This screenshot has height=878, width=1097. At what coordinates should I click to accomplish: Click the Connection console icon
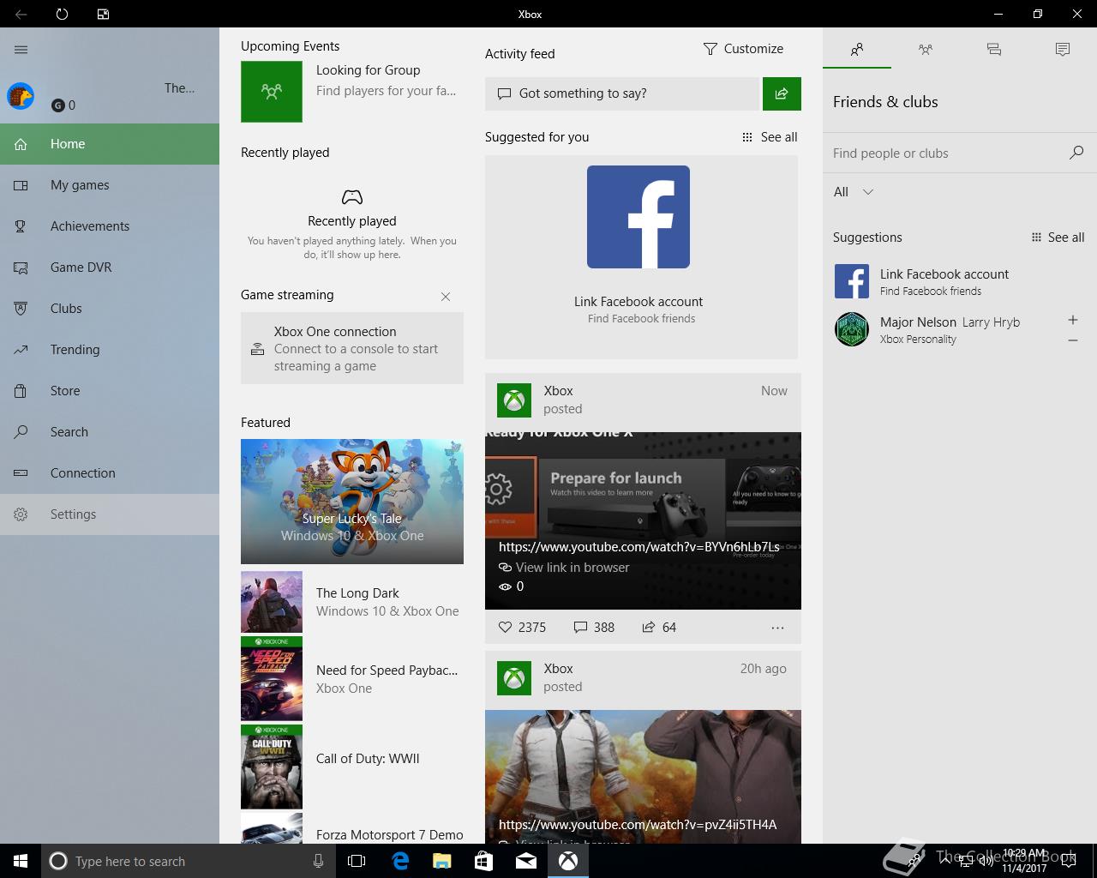click(x=21, y=473)
